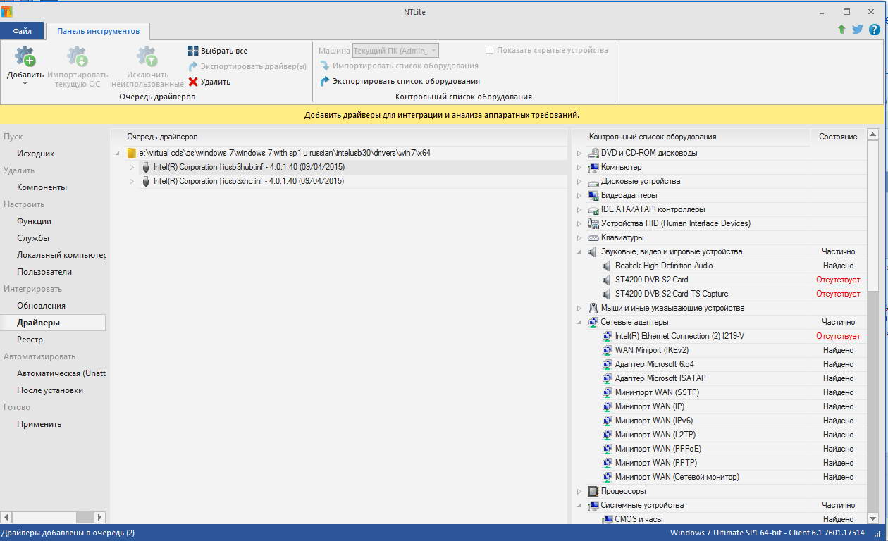Open Исходник page in sidebar
This screenshot has width=888, height=541.
[x=36, y=154]
